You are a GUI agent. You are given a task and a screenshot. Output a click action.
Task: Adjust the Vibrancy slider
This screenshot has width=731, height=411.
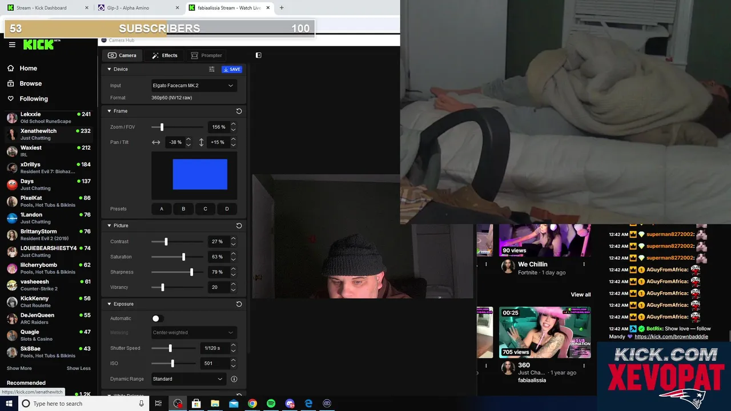coord(163,288)
